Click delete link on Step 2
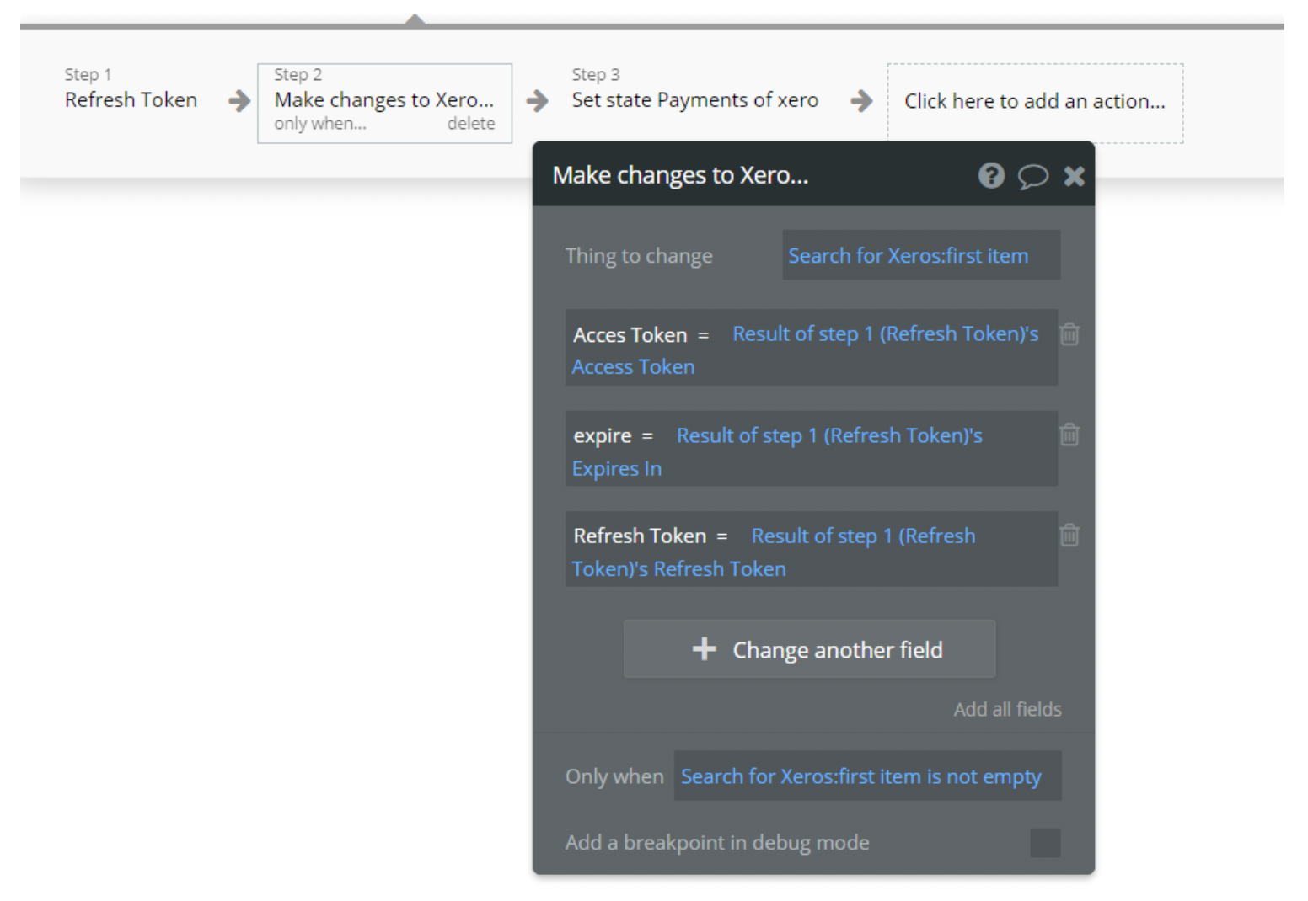 (x=471, y=124)
